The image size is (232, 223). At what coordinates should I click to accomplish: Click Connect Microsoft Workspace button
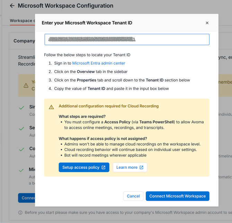[x=177, y=196]
